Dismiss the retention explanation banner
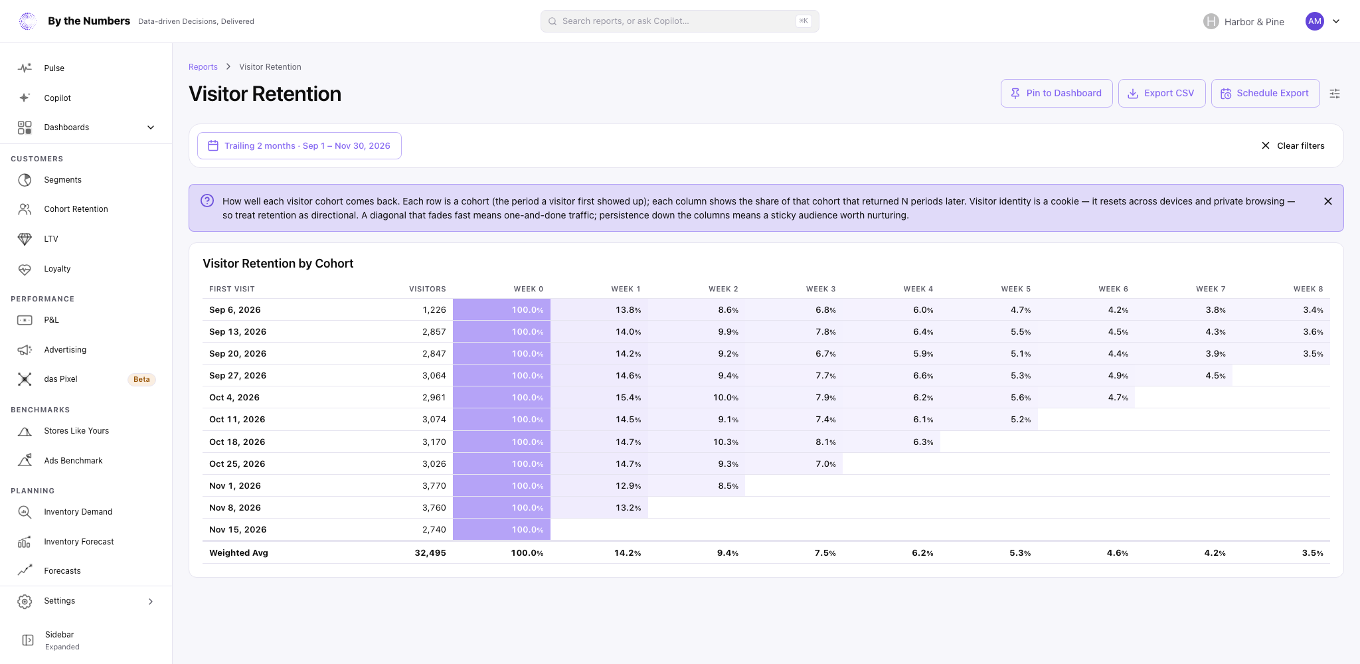Image resolution: width=1360 pixels, height=664 pixels. (1328, 201)
